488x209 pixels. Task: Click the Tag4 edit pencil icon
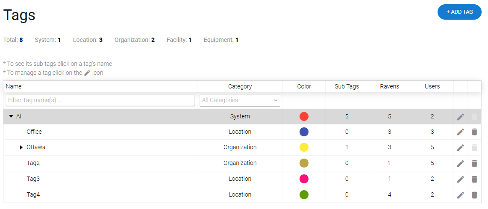(x=460, y=195)
